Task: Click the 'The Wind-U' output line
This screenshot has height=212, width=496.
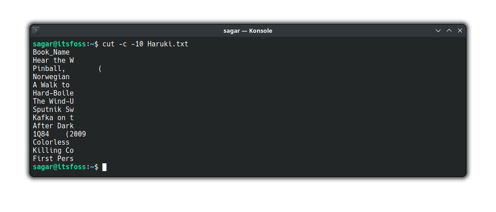Action: [53, 101]
